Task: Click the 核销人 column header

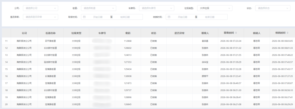Action: pyautogui.click(x=256, y=33)
